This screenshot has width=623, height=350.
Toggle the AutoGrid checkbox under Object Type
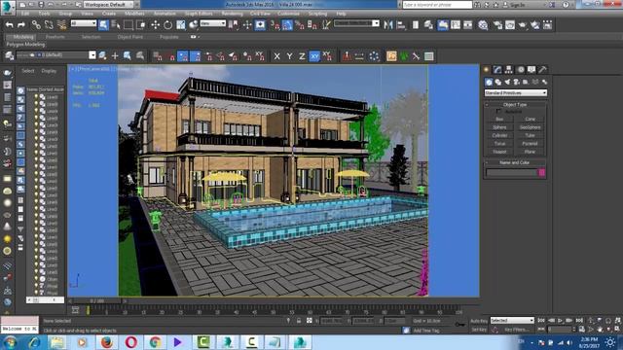tap(498, 112)
